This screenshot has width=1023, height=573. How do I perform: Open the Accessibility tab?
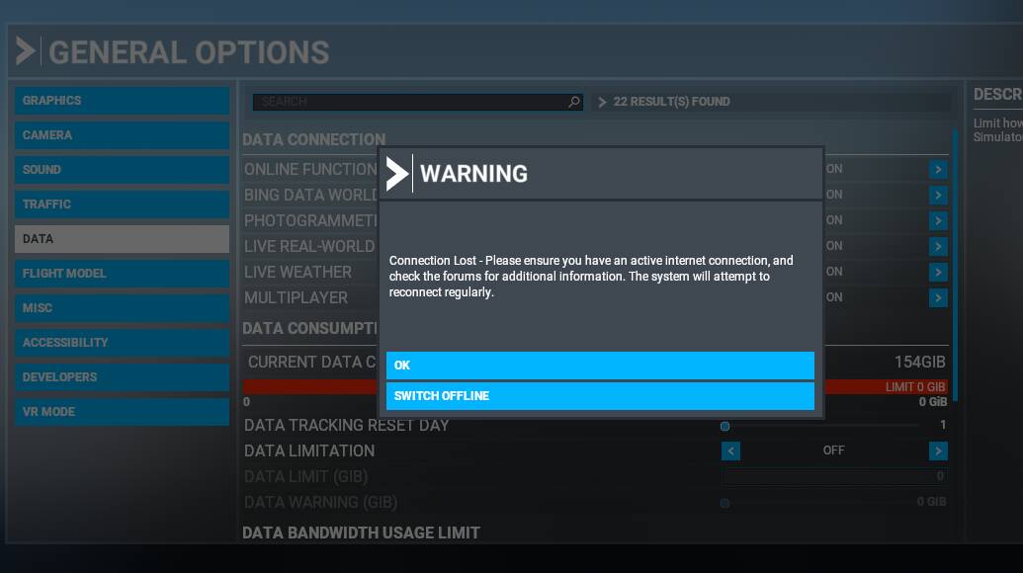pos(122,342)
